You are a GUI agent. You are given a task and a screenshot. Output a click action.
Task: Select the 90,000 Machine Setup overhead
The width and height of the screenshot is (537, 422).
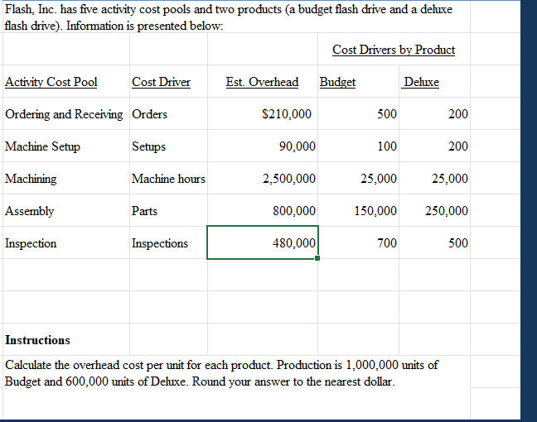(x=263, y=146)
